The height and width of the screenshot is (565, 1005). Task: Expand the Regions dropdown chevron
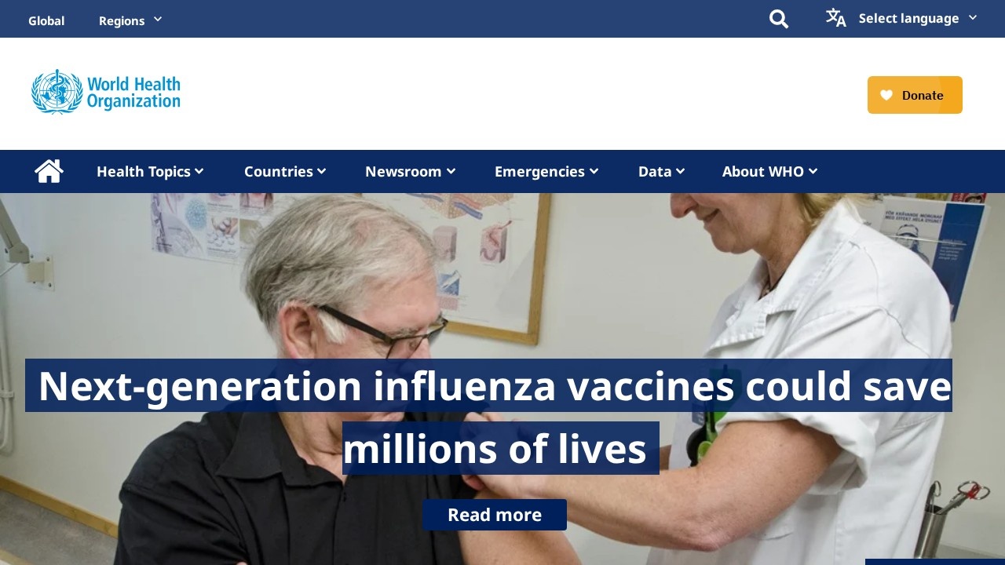click(x=158, y=19)
